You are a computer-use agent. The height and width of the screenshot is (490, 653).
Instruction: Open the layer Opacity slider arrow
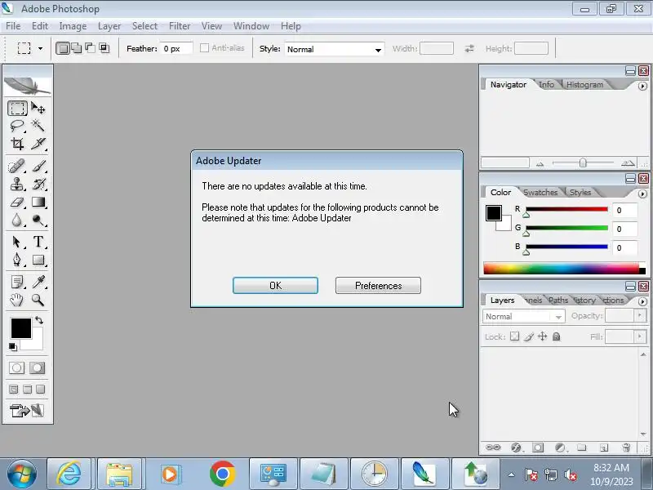[x=640, y=315]
